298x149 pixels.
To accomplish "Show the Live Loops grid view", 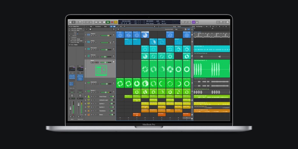I will click(111, 26).
